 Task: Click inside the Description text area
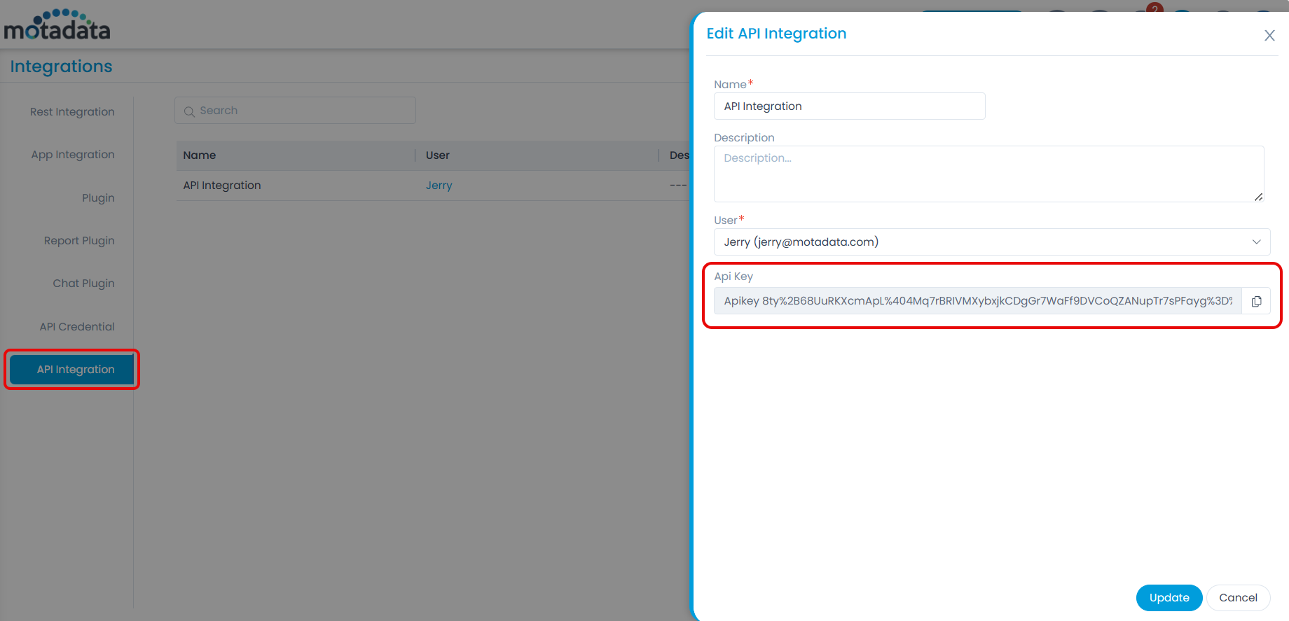point(988,174)
